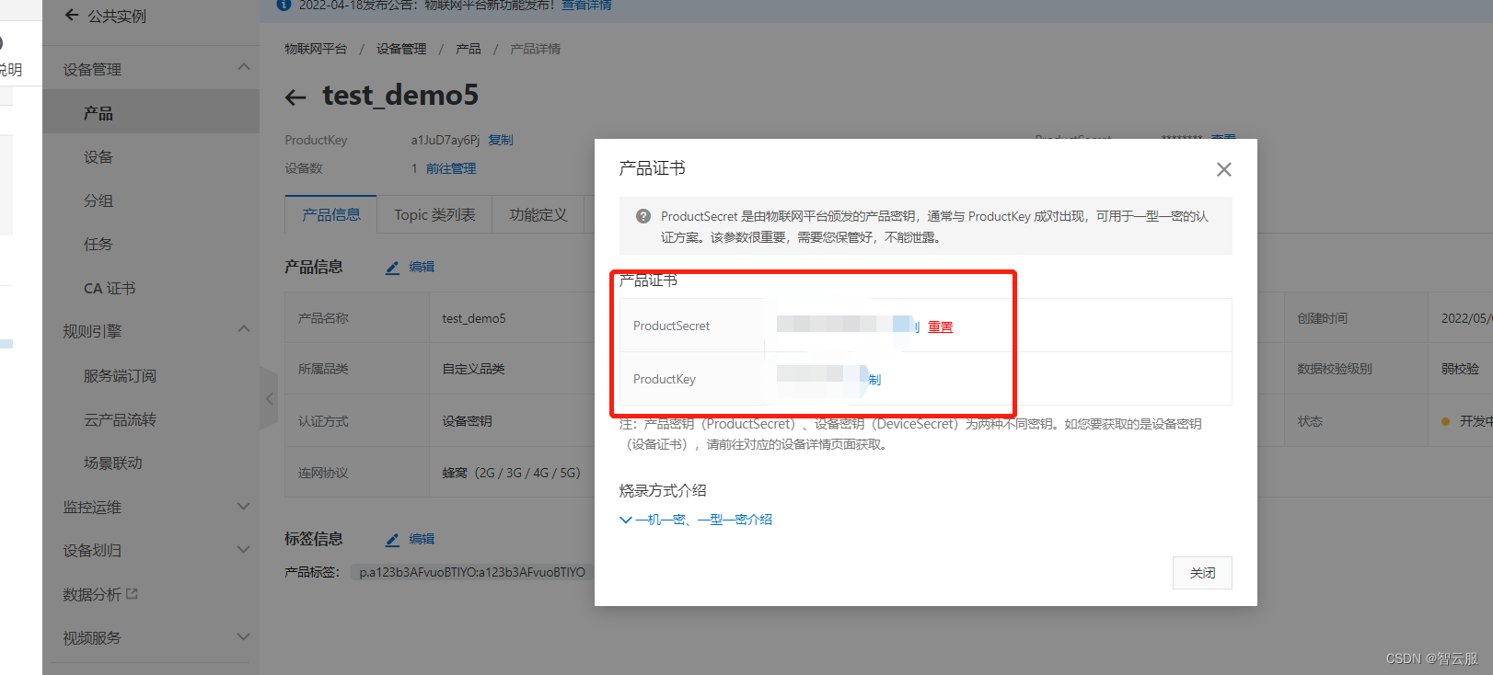Viewport: 1493px width, 675px height.
Task: Expand 一机一密、一型一密介绍 section
Action: tap(696, 520)
